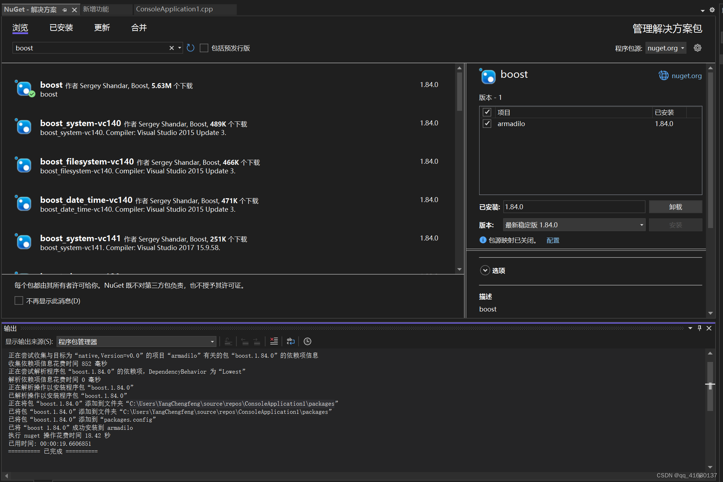Click globe icon next to nuget.org link
The height and width of the screenshot is (482, 723).
[x=663, y=76]
